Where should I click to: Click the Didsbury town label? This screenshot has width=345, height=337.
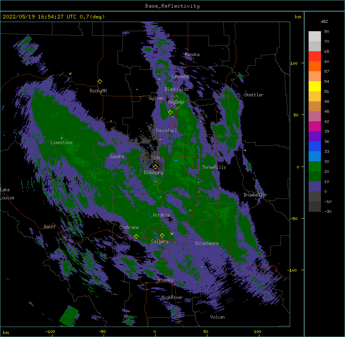click(154, 173)
